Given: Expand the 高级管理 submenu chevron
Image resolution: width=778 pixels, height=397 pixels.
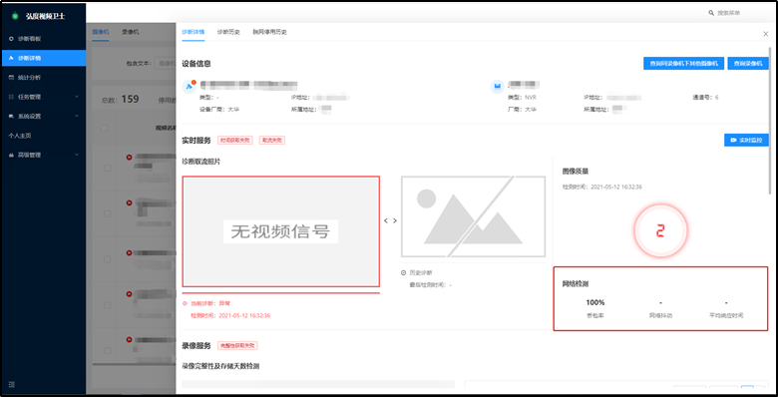Looking at the screenshot, I should (77, 155).
